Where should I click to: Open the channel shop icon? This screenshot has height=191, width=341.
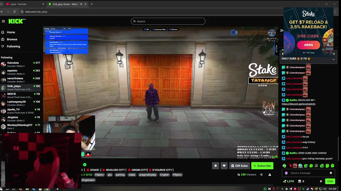tap(299, 181)
